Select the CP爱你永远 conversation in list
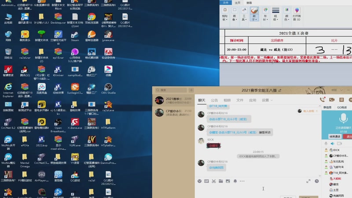The height and width of the screenshot is (198, 352). [x=173, y=113]
